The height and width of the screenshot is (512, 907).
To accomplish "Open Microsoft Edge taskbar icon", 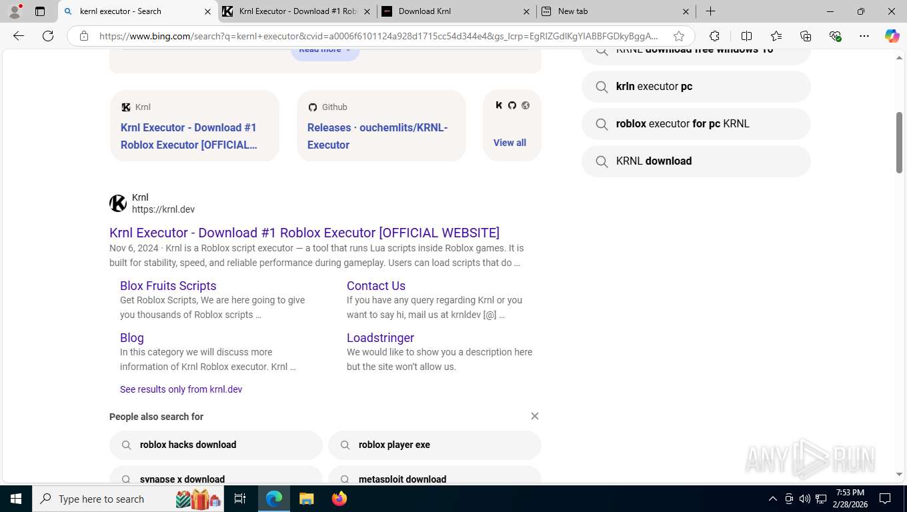I will click(x=274, y=499).
